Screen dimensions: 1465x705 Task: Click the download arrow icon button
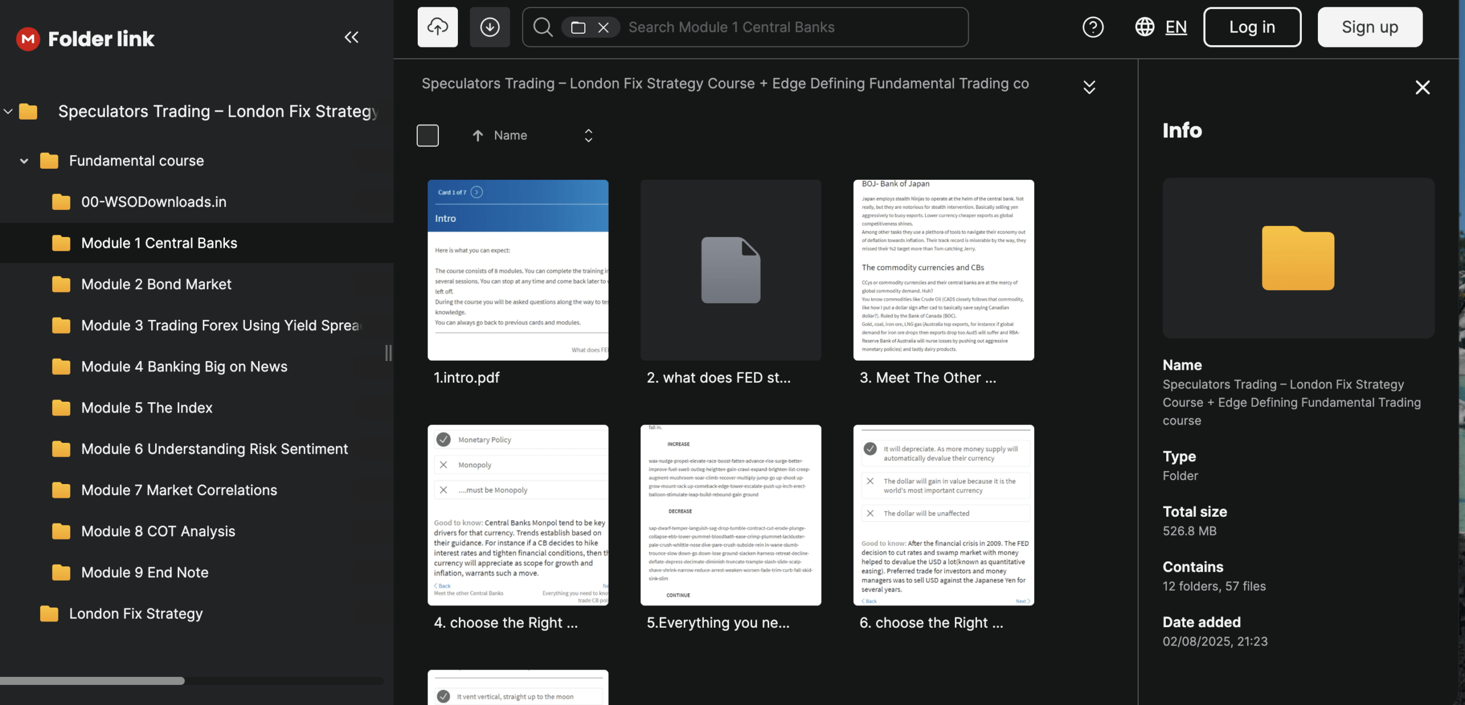tap(489, 27)
